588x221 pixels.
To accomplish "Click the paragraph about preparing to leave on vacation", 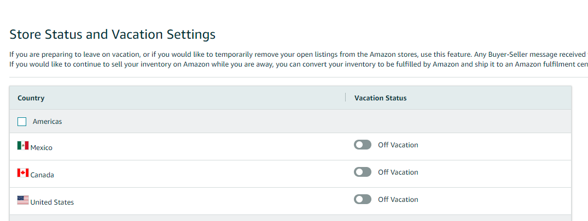I will 299,55.
